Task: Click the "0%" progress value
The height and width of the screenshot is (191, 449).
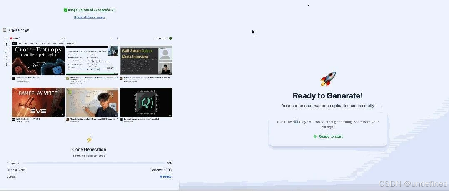Action: (x=169, y=163)
